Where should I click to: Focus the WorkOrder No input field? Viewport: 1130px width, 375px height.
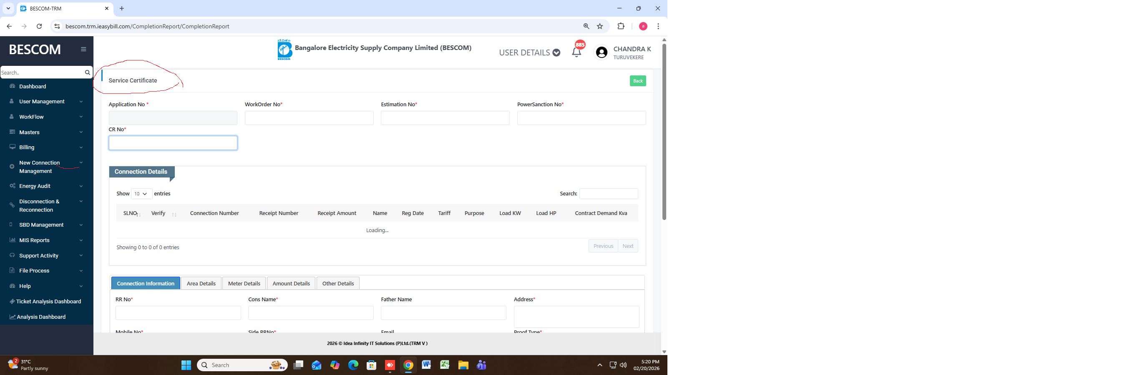(x=309, y=118)
